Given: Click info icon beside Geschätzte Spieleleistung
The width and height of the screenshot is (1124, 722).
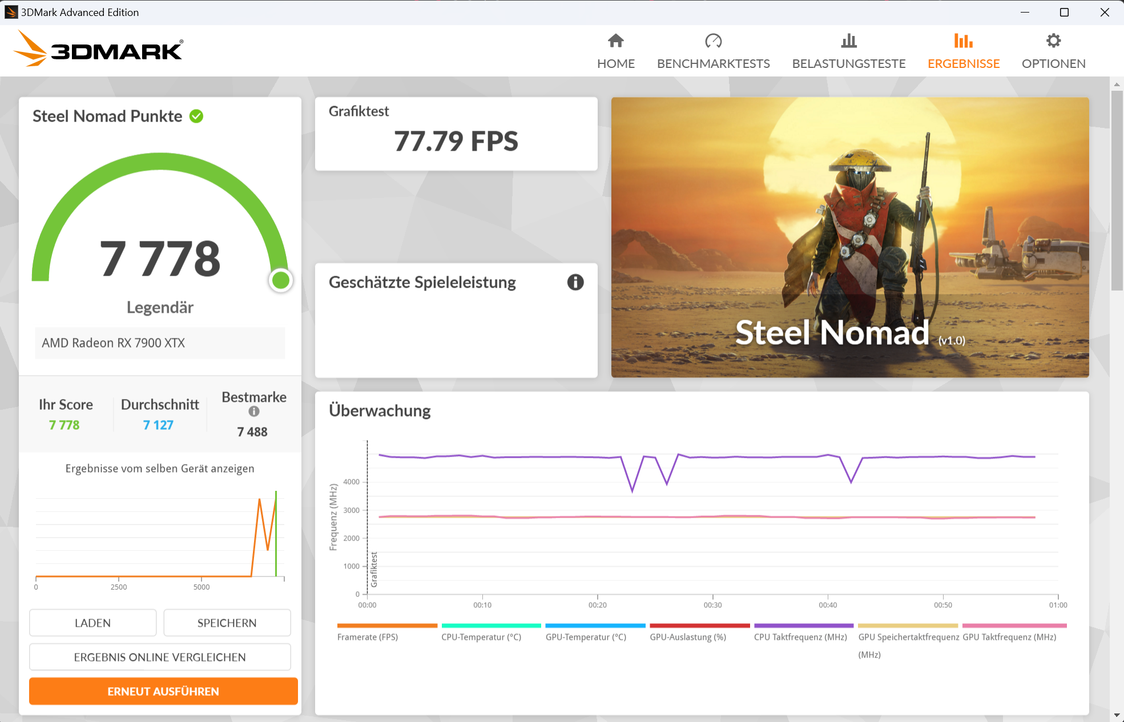Looking at the screenshot, I should pos(575,282).
